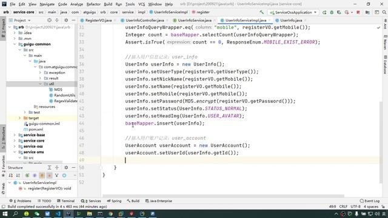Click the red Stop icon
This screenshot has height=218, width=388.
pos(358,12)
